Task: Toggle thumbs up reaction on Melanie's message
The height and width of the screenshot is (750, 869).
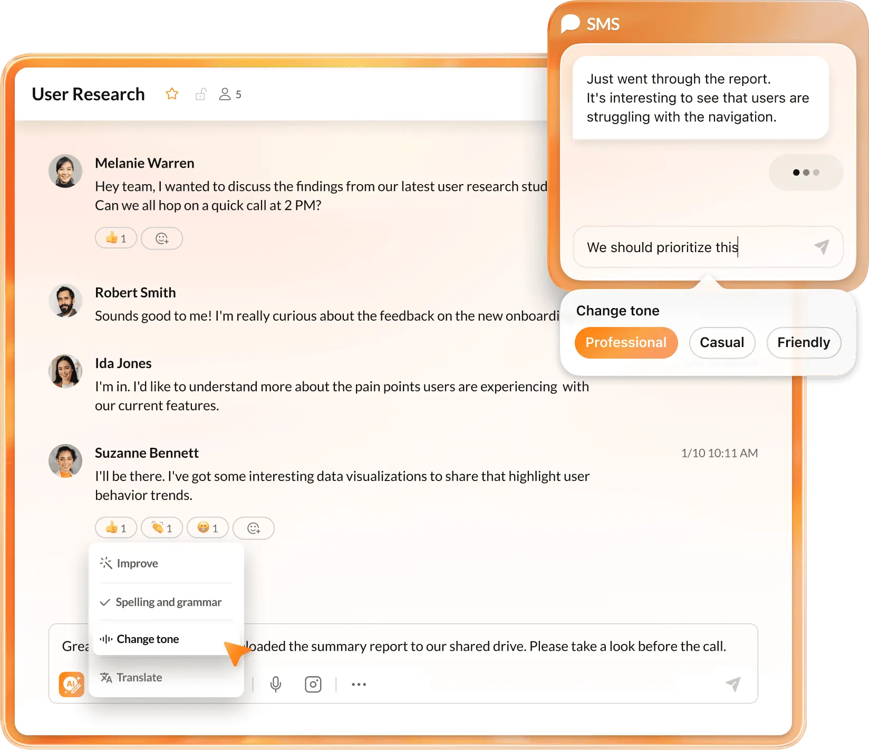Action: click(x=116, y=238)
